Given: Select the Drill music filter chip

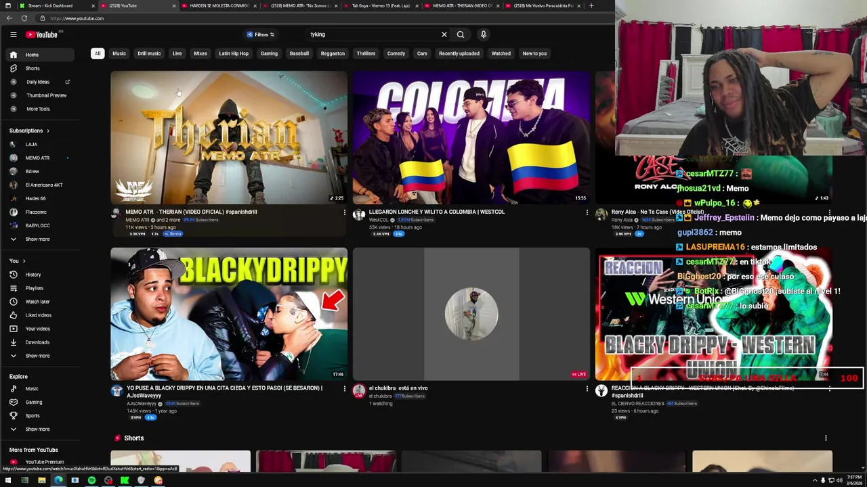Looking at the screenshot, I should [x=149, y=53].
